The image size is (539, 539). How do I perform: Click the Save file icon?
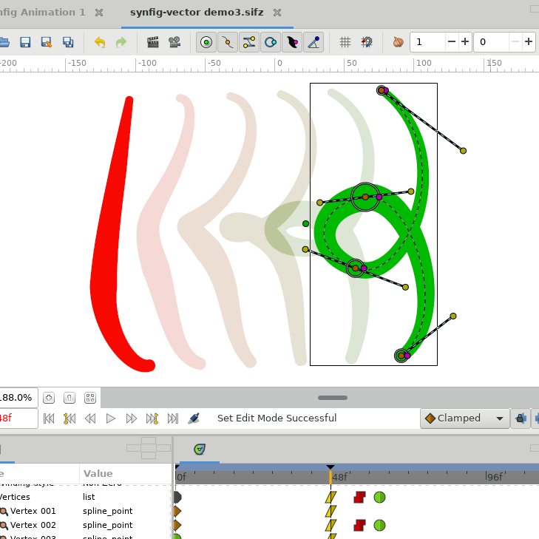coord(25,42)
